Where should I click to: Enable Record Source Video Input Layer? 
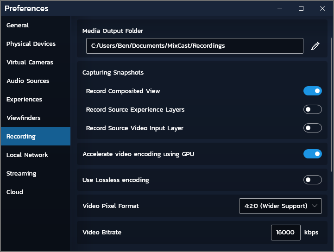click(x=313, y=128)
